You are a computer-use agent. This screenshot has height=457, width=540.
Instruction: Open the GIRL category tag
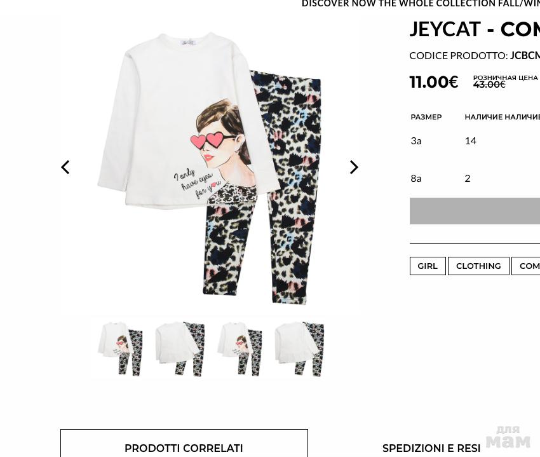coord(428,266)
